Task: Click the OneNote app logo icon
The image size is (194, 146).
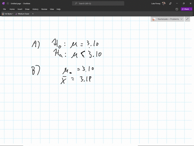Action: click(x=4, y=4)
